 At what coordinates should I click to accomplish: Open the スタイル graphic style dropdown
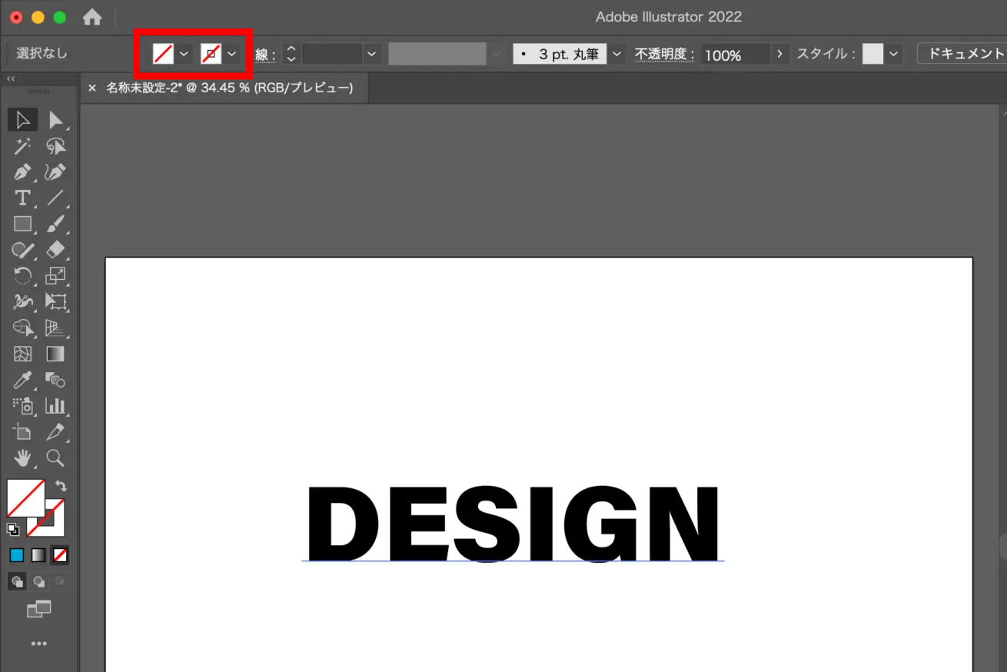893,54
